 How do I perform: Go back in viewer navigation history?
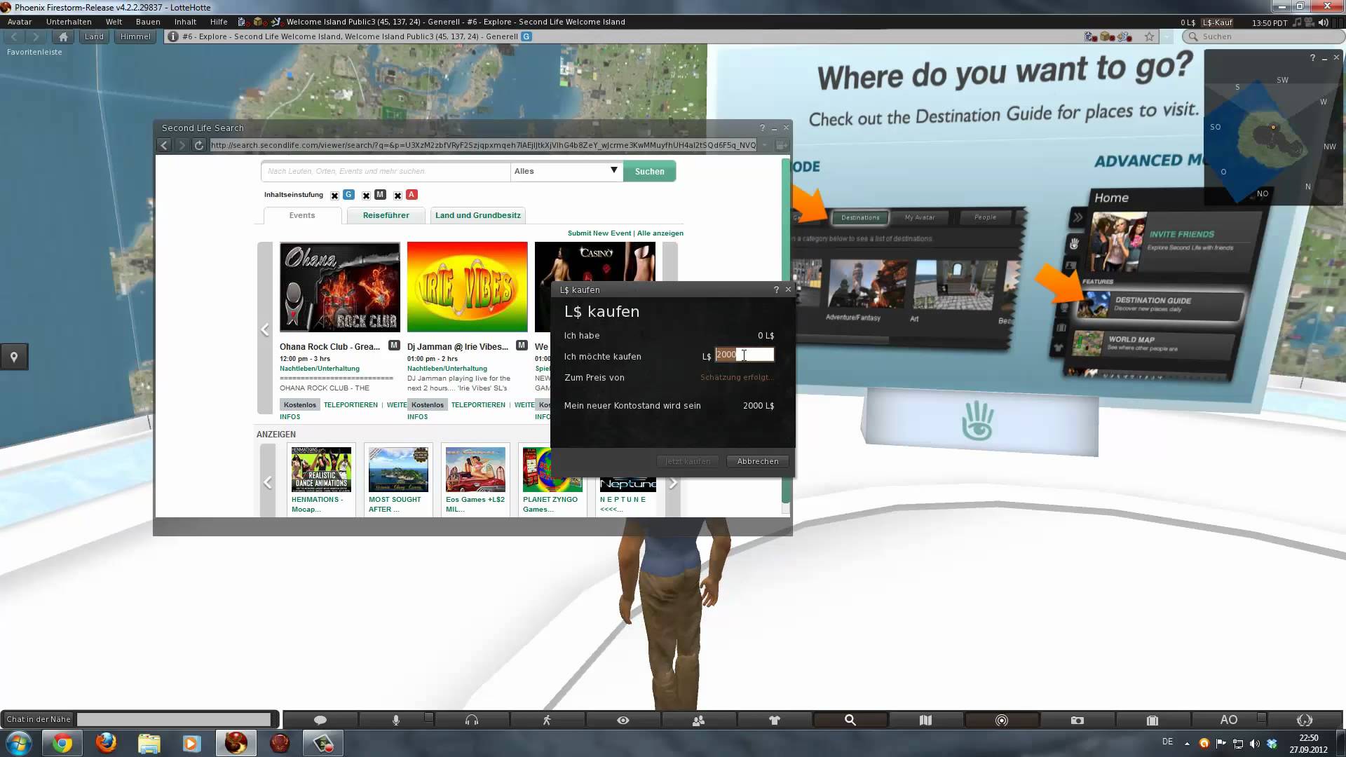point(14,36)
